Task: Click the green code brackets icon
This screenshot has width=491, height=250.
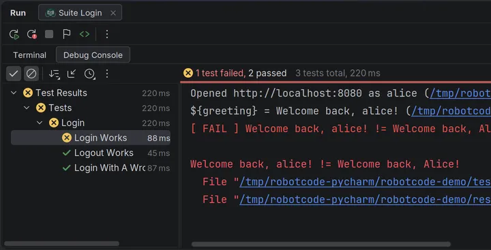Action: (x=85, y=34)
